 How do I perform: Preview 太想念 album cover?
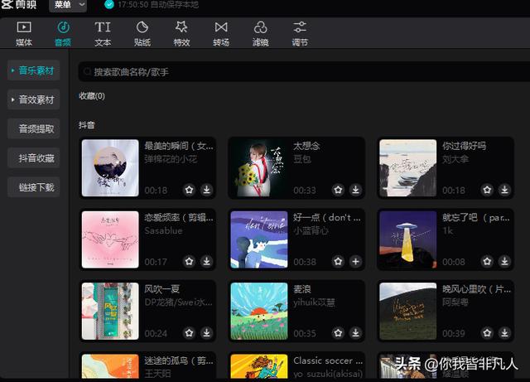pos(259,168)
